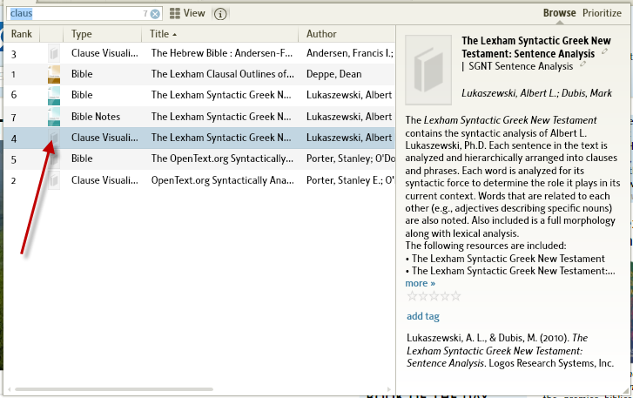Toggle the resource information pane icon

coord(220,14)
